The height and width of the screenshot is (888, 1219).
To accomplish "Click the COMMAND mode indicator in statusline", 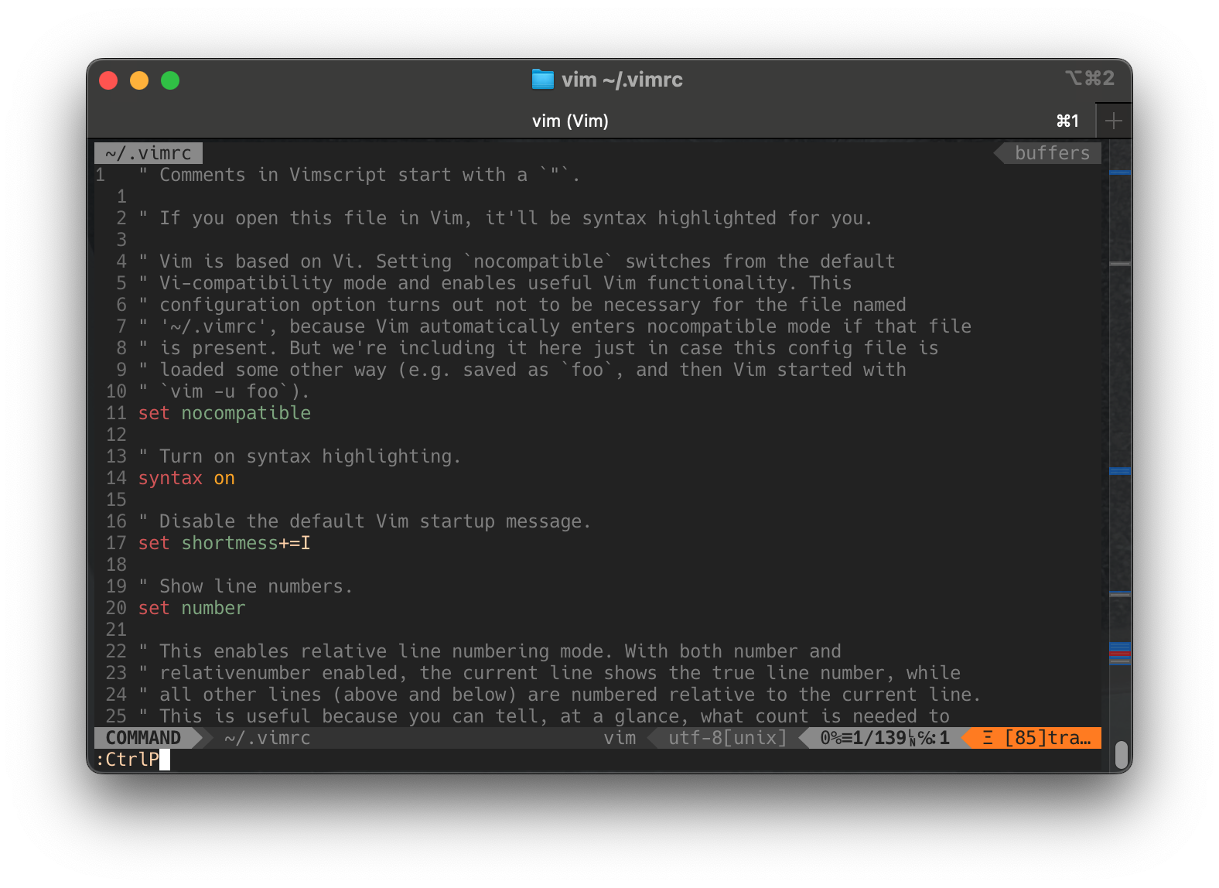I will tap(143, 738).
